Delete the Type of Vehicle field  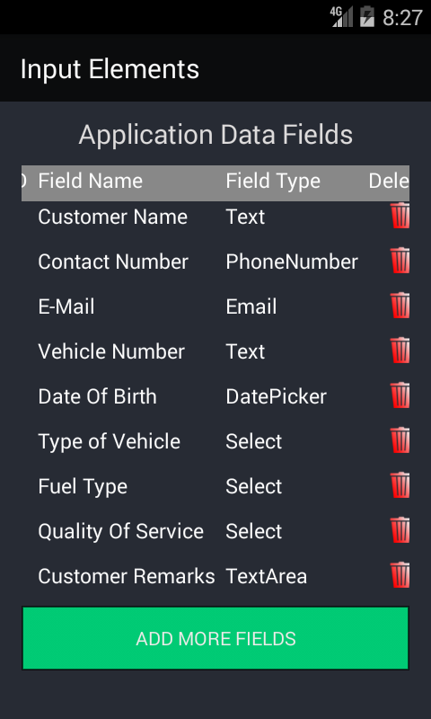tap(400, 440)
